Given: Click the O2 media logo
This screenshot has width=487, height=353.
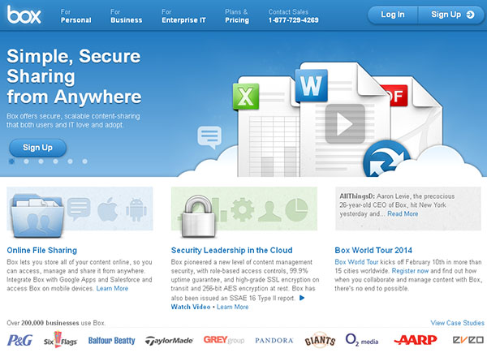Looking at the screenshot, I should coord(362,340).
